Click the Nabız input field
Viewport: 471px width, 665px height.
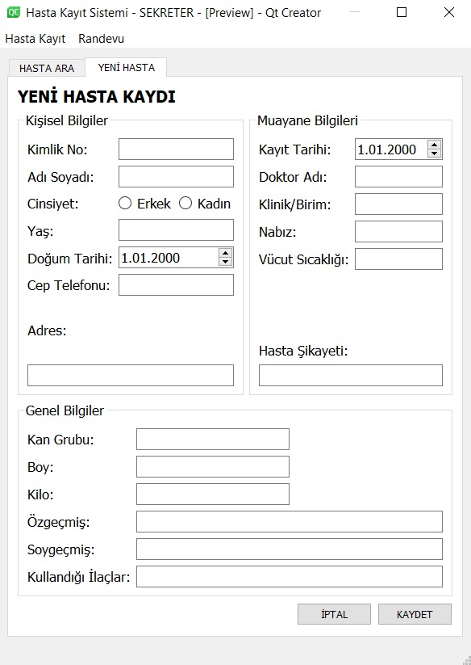pyautogui.click(x=398, y=231)
